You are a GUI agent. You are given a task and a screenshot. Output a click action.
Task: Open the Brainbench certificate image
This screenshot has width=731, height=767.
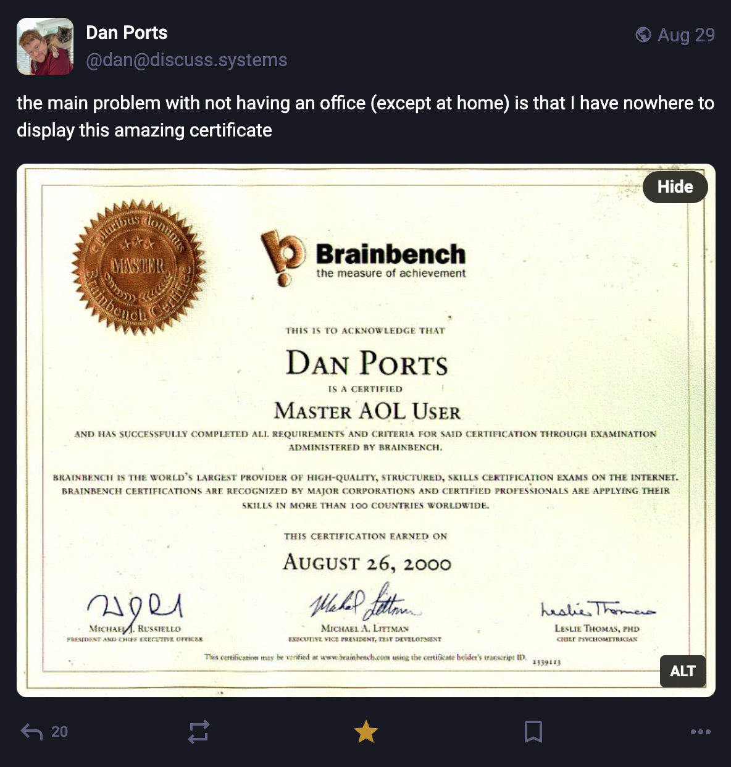(x=365, y=430)
